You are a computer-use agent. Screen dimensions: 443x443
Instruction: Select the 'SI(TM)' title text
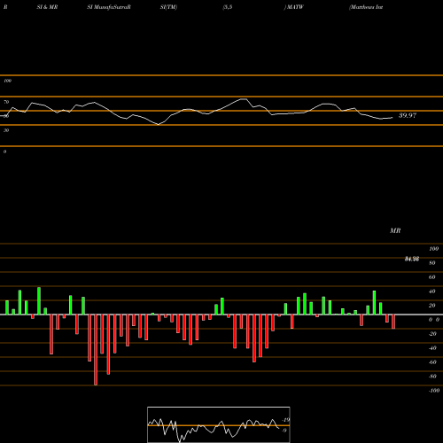tap(168, 7)
